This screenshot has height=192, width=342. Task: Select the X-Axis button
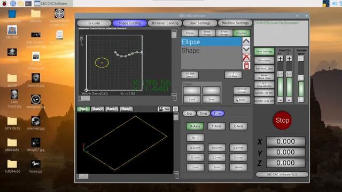[x=195, y=126]
